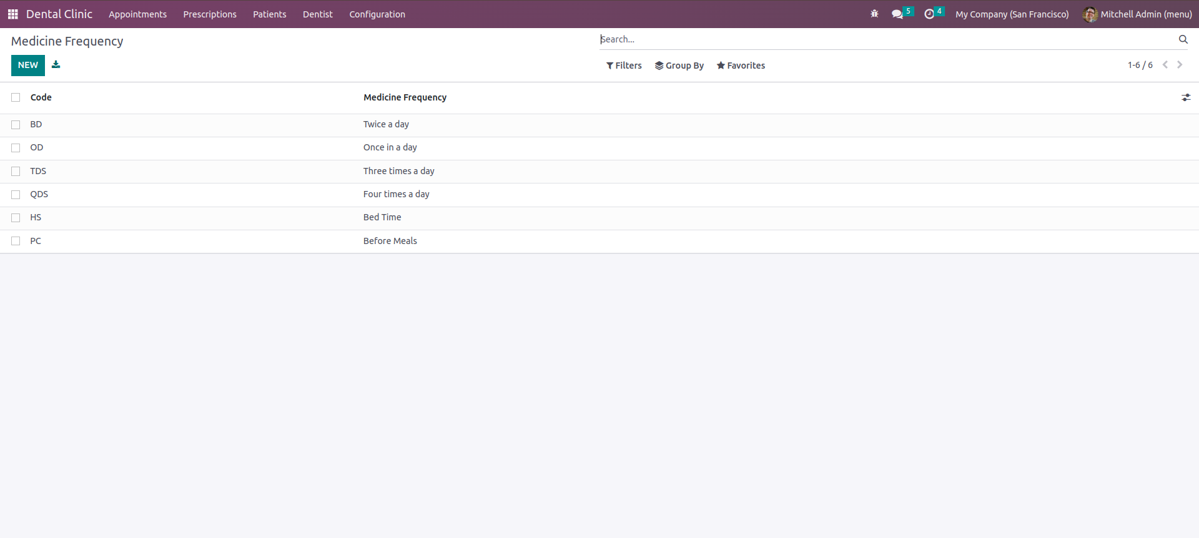Sort by Medicine Frequency column header

405,97
